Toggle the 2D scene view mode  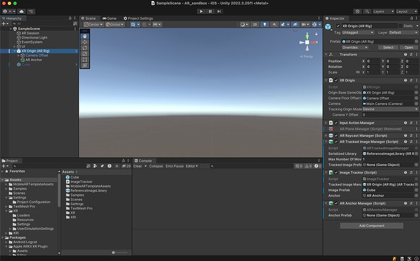pyautogui.click(x=255, y=24)
